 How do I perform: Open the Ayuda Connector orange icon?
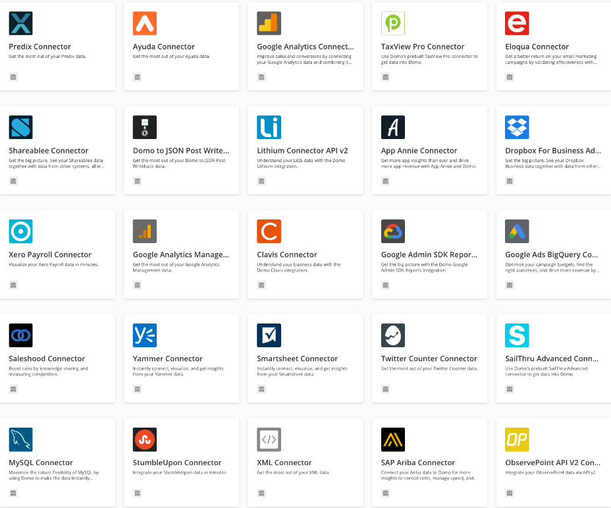(x=144, y=23)
